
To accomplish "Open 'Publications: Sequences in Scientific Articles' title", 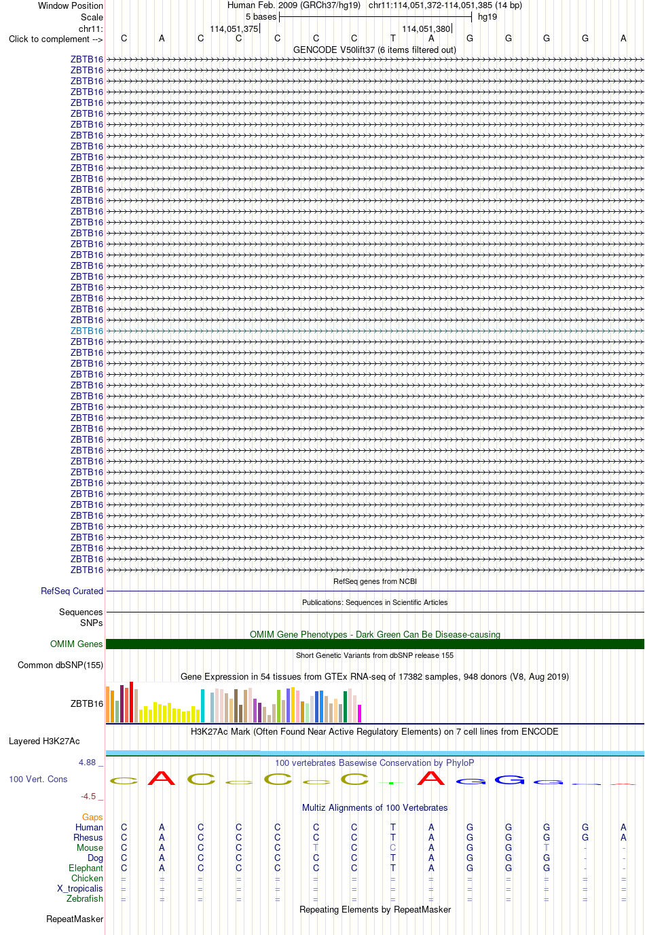I will tap(375, 602).
